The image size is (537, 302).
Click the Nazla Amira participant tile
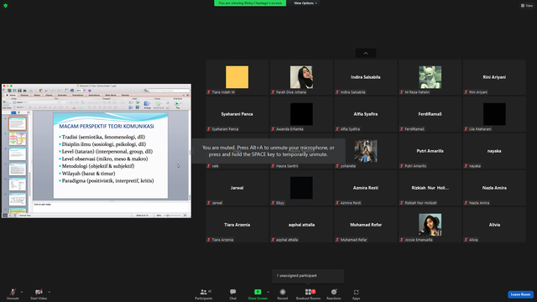point(494,188)
